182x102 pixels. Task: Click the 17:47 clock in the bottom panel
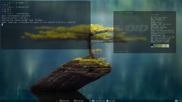(x=179, y=101)
